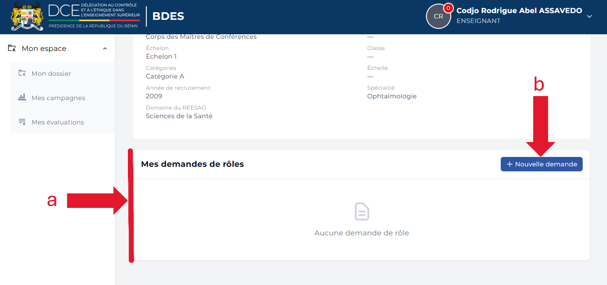Screen dimensions: 607x285
Task: Click the Échelle field label
Action: click(377, 68)
